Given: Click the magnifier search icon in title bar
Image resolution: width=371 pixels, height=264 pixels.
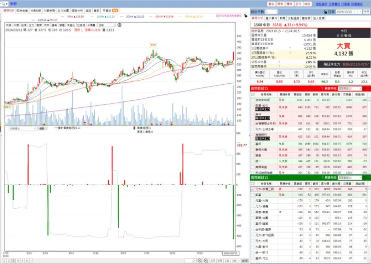Looking at the screenshot, I should (x=4, y=4).
